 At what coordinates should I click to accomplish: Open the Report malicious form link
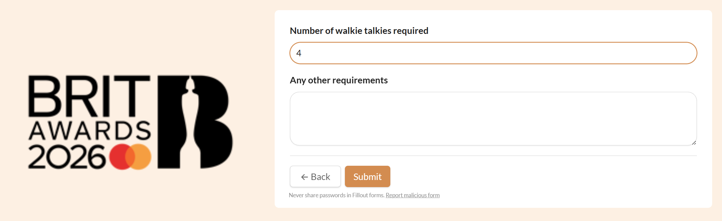tap(412, 195)
